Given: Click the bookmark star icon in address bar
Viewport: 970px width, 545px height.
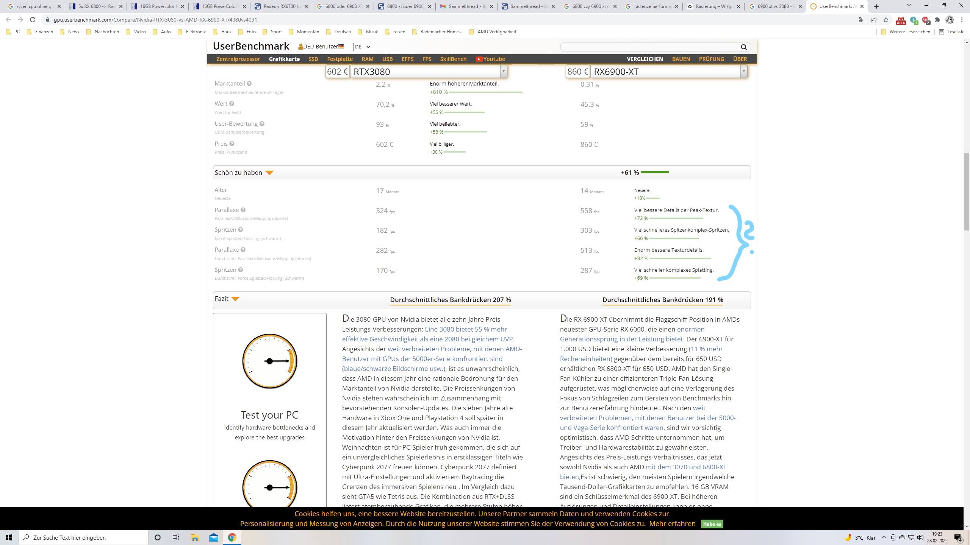Looking at the screenshot, I should tap(886, 20).
